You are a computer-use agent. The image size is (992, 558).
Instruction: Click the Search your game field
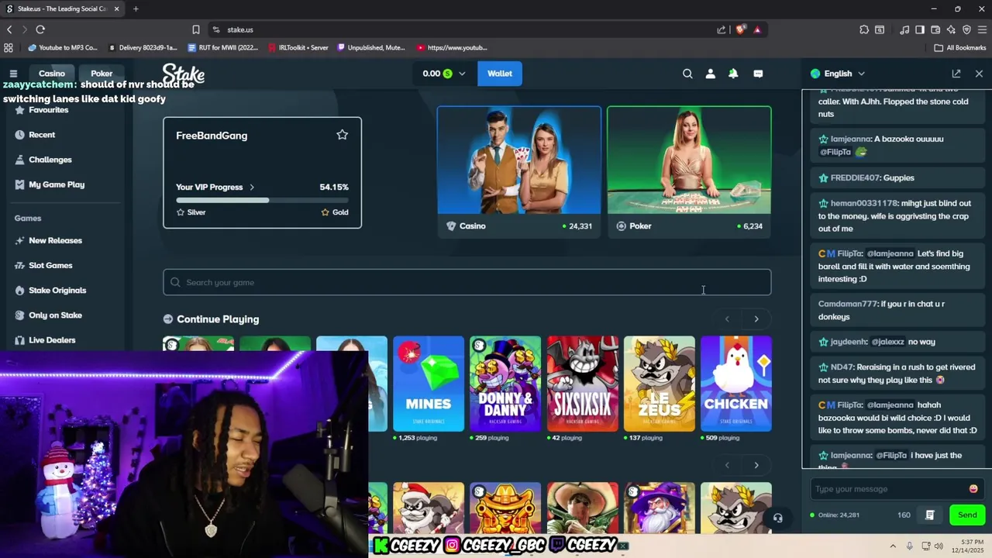pyautogui.click(x=467, y=282)
